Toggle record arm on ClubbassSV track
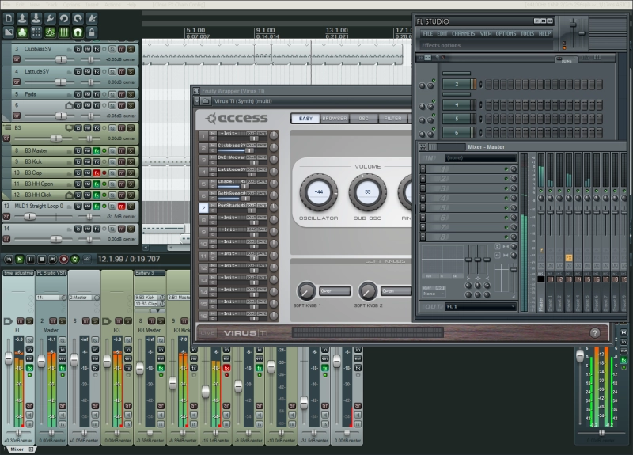Screen dimensions: 633x455 (x=16, y=59)
